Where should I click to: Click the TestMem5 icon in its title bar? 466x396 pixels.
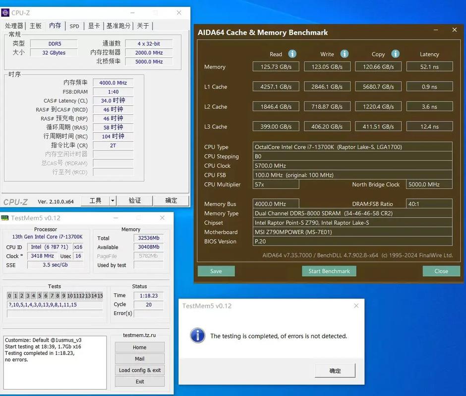coord(6,218)
